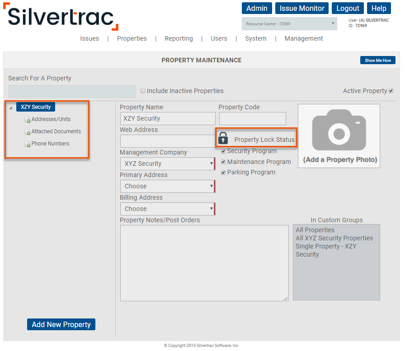Open Phone Numbers in the tree
Screen dimensions: 405x351
(50, 144)
